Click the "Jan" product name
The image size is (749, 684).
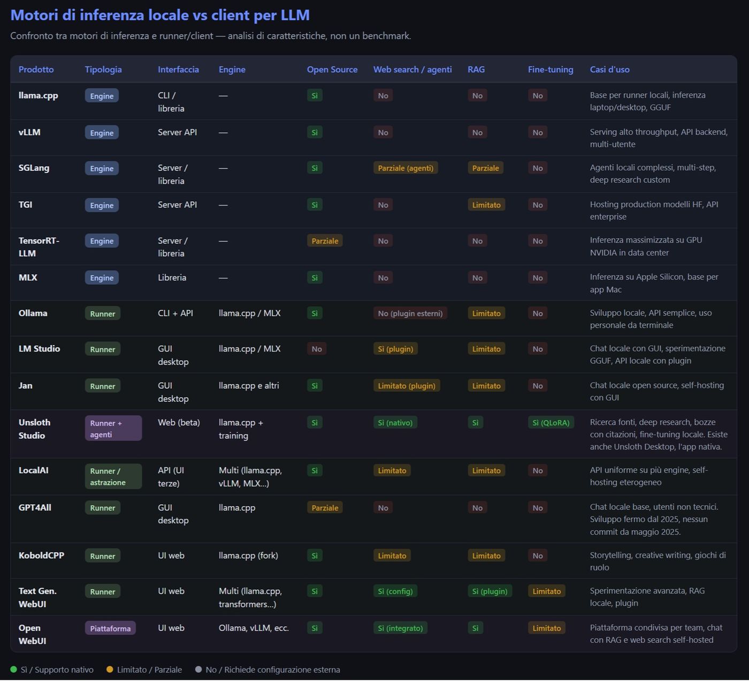pyautogui.click(x=25, y=385)
